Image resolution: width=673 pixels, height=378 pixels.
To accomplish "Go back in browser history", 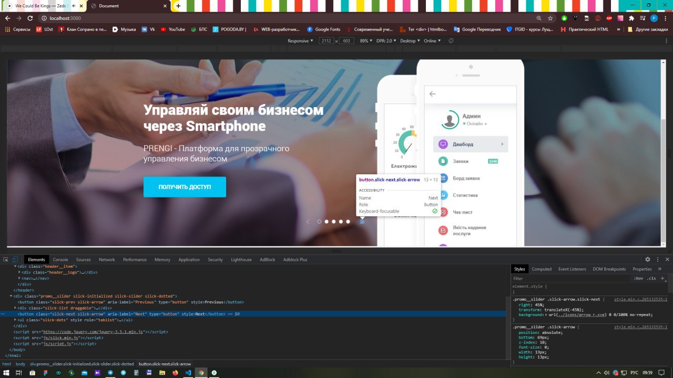I will pyautogui.click(x=7, y=18).
